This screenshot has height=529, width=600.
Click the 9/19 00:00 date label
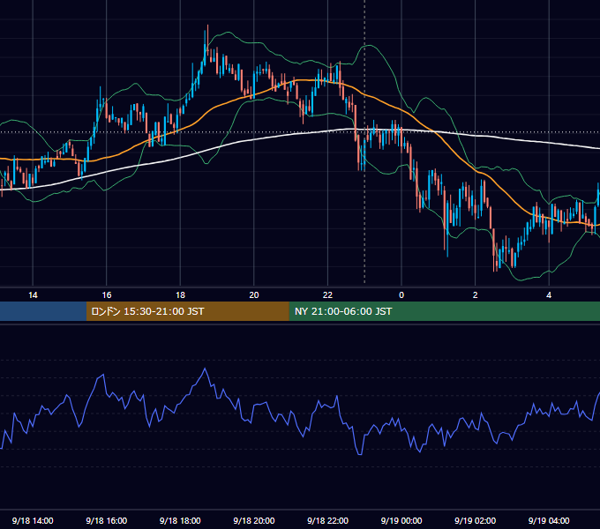click(x=401, y=520)
